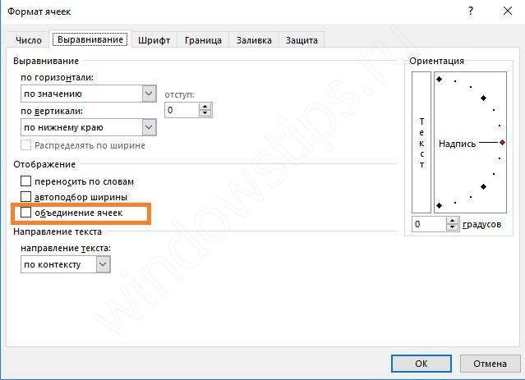525x380 pixels.
Task: Increase the отступ value with up arrow
Action: [205, 106]
